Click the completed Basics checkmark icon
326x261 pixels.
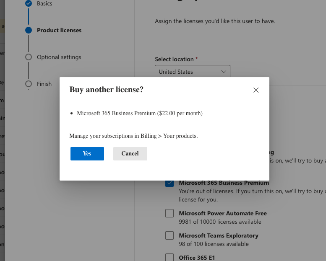tap(29, 3)
